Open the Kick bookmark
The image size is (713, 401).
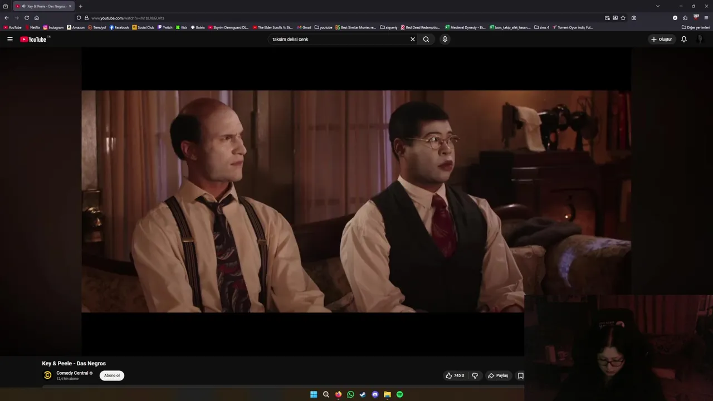tap(182, 27)
